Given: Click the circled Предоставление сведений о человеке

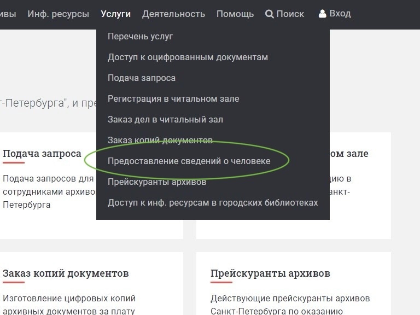Looking at the screenshot, I should [x=189, y=161].
